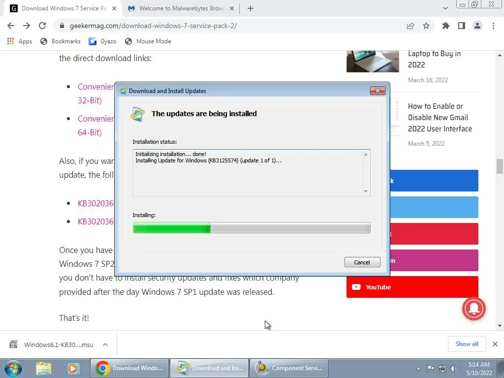
Task: Open volume speaker tray icon
Action: 454,369
